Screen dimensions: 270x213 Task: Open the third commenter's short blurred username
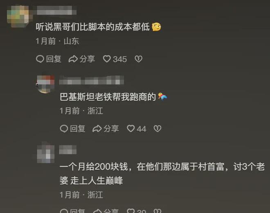point(68,150)
